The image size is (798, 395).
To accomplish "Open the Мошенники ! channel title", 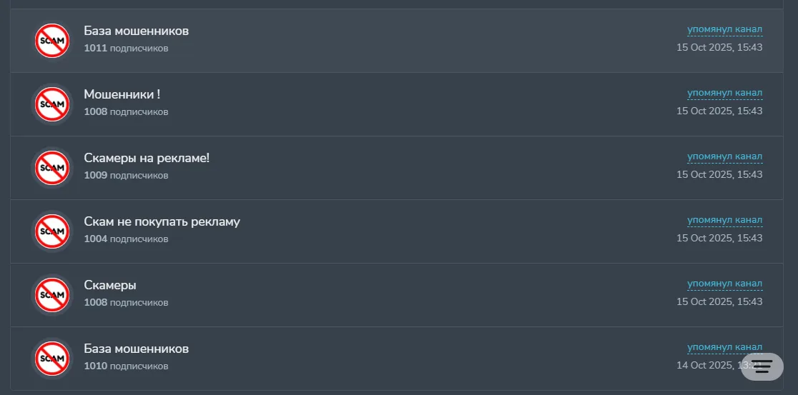I will [122, 94].
